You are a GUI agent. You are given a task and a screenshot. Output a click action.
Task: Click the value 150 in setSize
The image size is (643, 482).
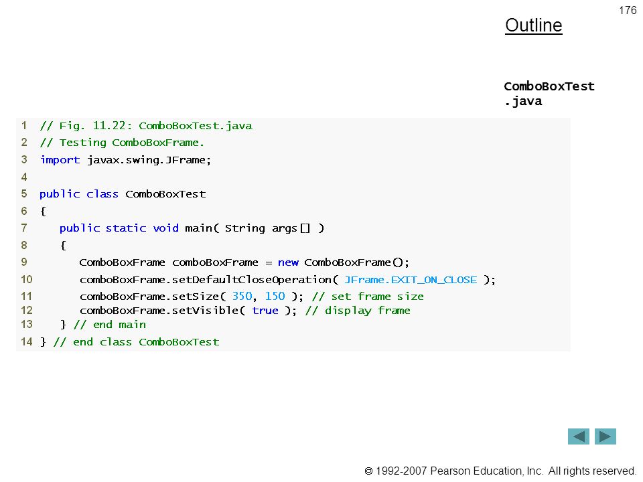[x=275, y=296]
